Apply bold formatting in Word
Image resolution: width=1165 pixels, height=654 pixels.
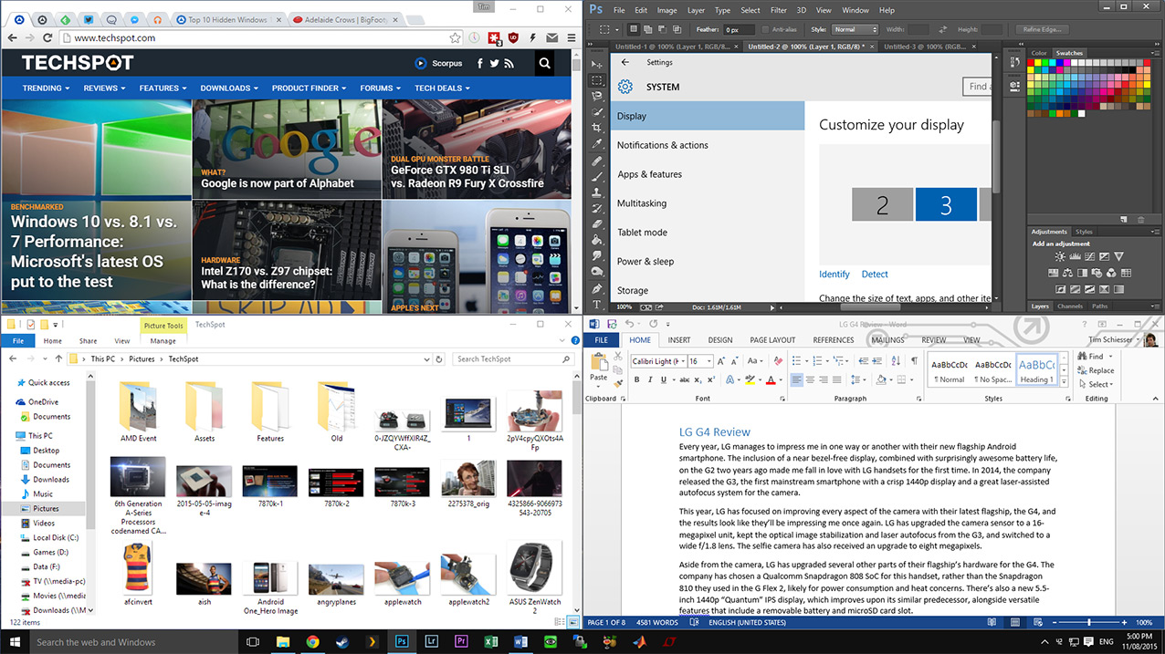pos(637,379)
